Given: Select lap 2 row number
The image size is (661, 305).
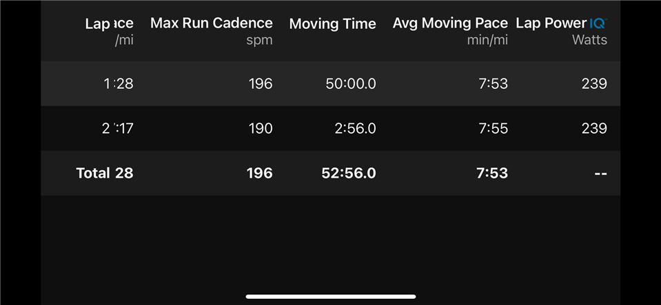Looking at the screenshot, I should (x=106, y=129).
